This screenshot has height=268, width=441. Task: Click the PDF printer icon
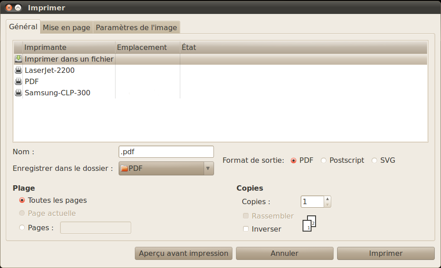tap(18, 81)
